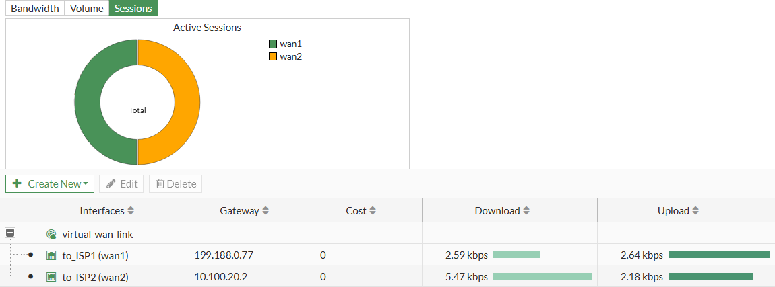Click the wan2 orange legend swatch

[x=273, y=57]
